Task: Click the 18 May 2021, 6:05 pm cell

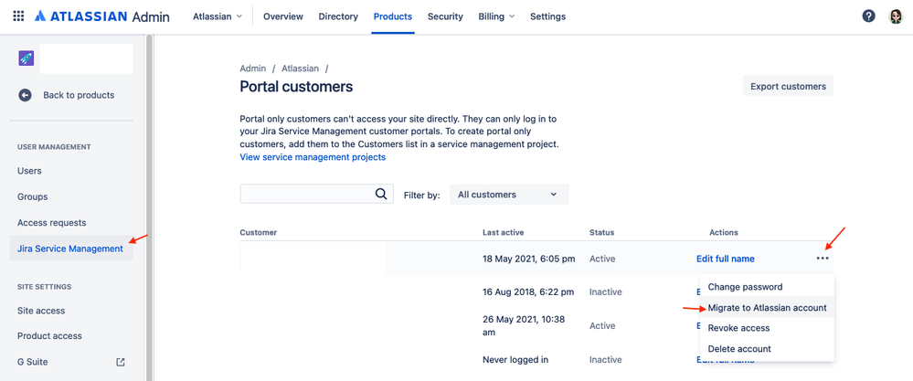Action: [529, 259]
